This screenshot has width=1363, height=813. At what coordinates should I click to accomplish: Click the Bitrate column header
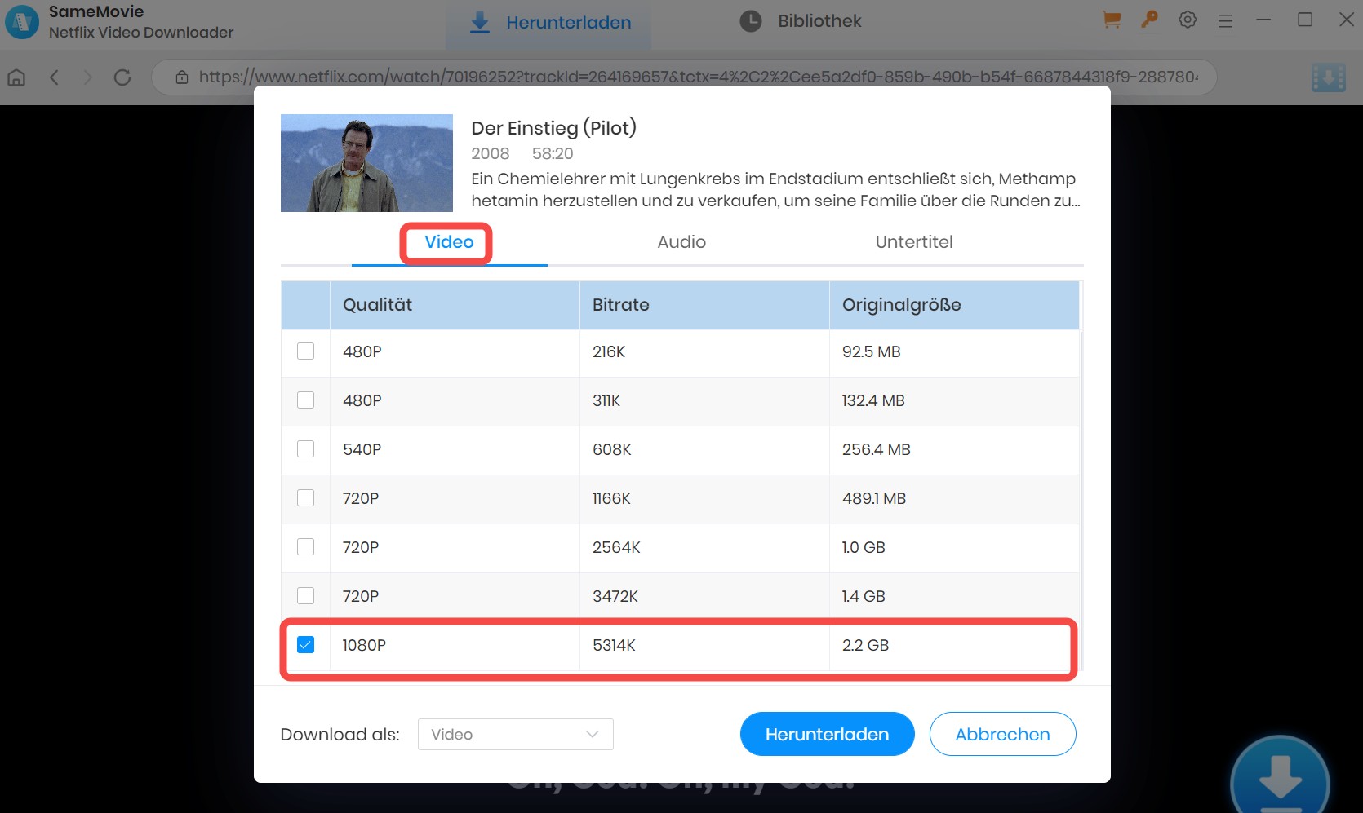click(x=704, y=305)
